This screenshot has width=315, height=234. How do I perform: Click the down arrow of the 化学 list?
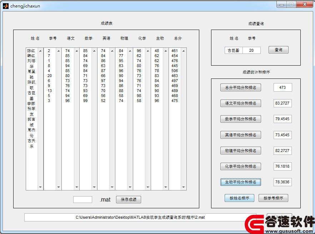point(148,187)
